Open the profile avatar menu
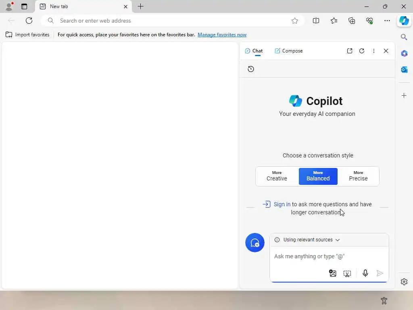Image resolution: width=413 pixels, height=310 pixels. click(x=9, y=6)
